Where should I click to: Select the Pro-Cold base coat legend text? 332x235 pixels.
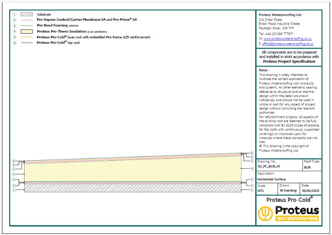pyautogui.click(x=93, y=37)
